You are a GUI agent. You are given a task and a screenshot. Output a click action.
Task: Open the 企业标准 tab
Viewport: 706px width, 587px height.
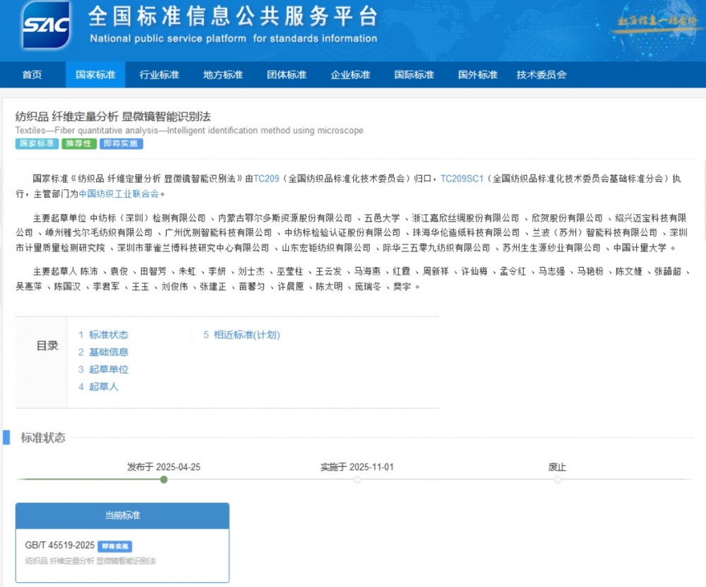coord(350,75)
